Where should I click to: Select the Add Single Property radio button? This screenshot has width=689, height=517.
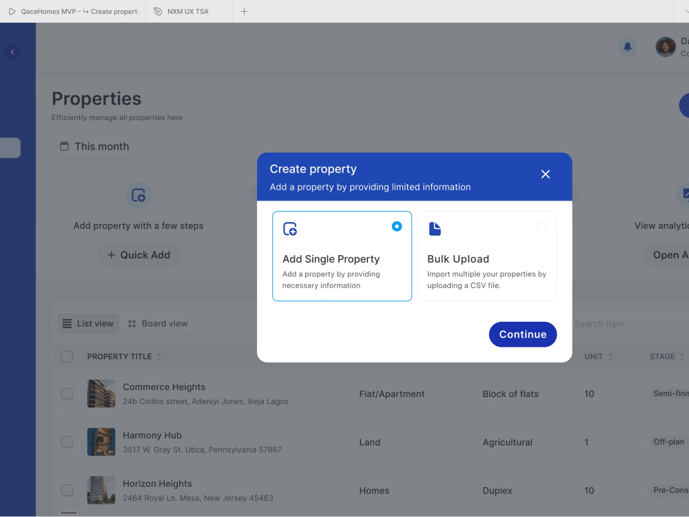pyautogui.click(x=396, y=226)
